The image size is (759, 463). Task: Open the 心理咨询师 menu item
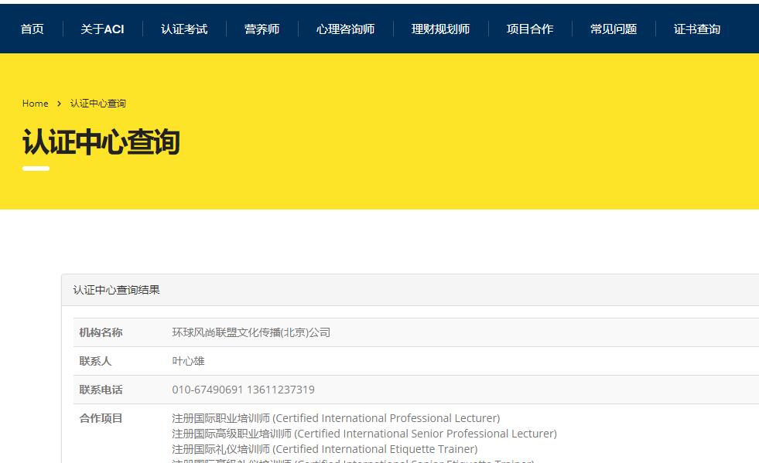point(345,29)
